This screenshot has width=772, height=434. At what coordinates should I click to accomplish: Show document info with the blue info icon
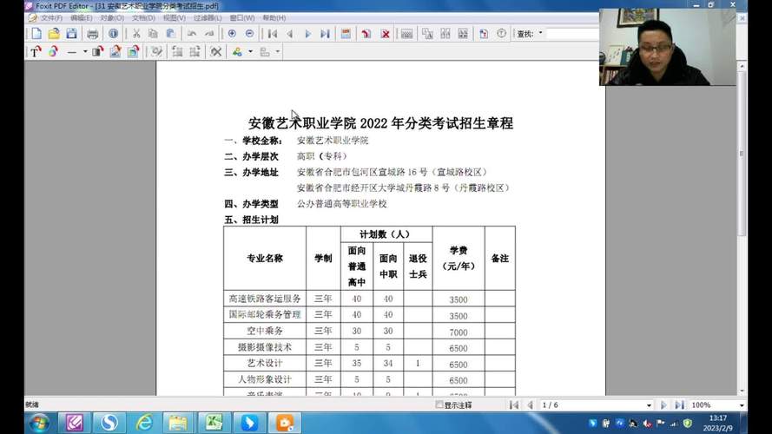point(113,34)
